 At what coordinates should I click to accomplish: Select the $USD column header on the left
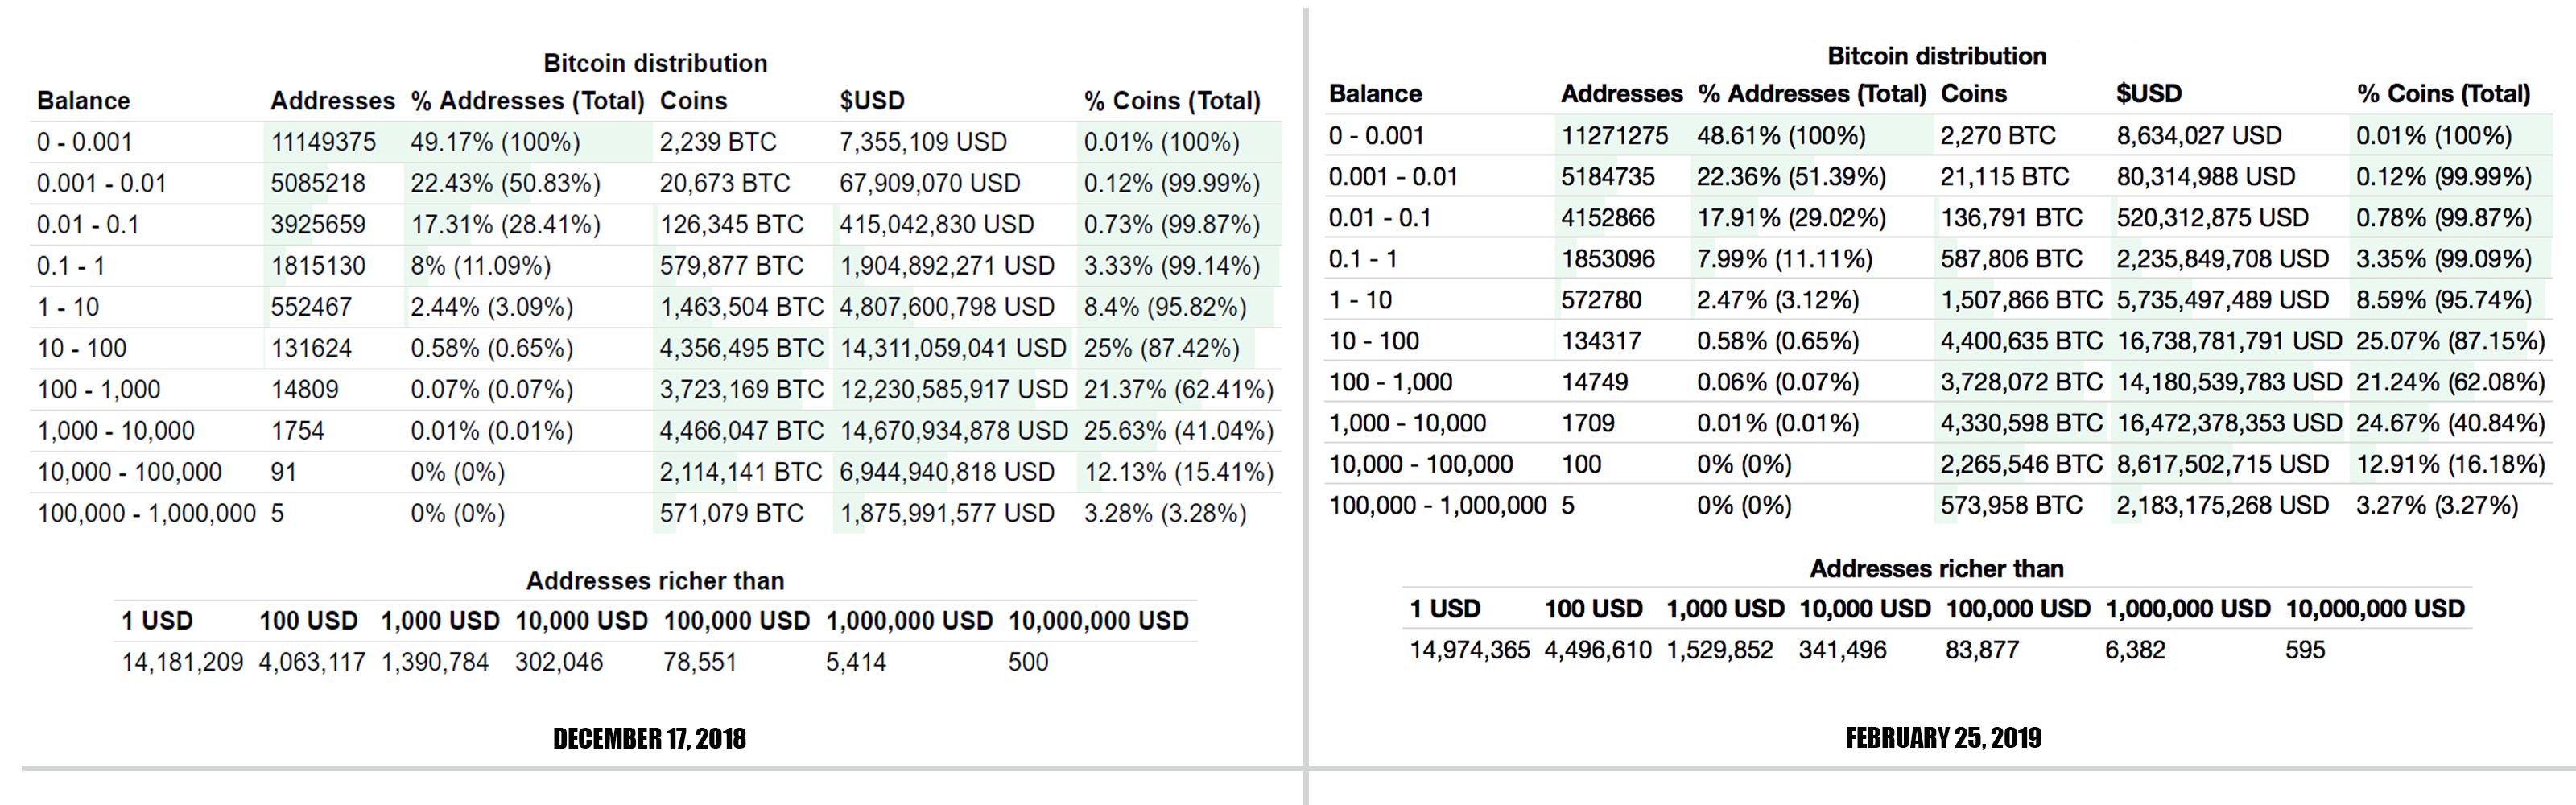click(871, 100)
